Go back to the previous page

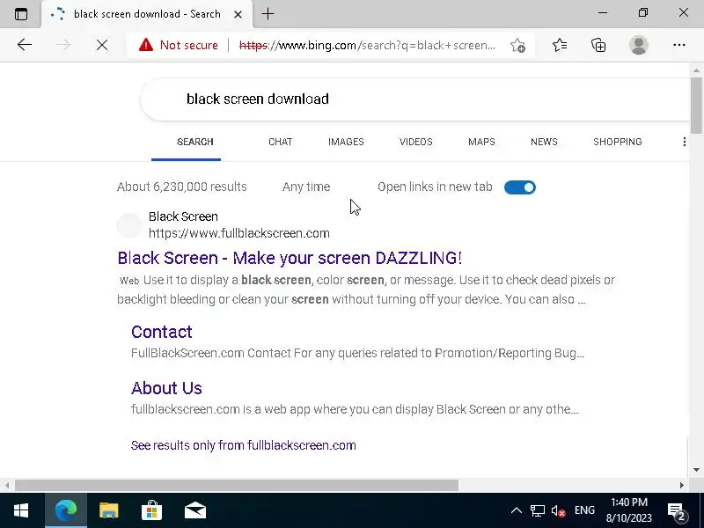coord(25,45)
